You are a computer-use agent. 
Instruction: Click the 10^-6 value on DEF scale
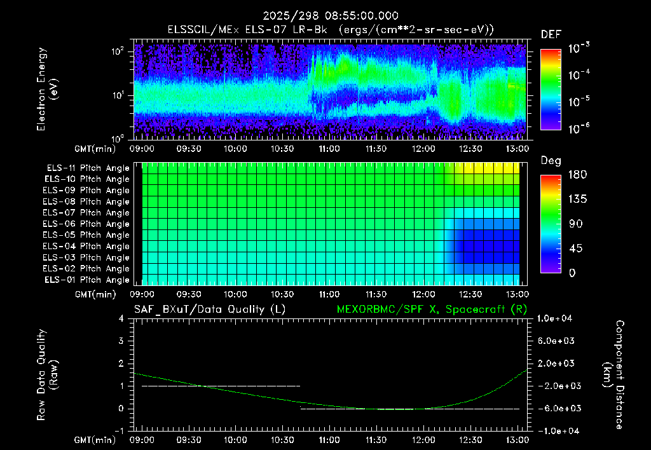pos(579,128)
